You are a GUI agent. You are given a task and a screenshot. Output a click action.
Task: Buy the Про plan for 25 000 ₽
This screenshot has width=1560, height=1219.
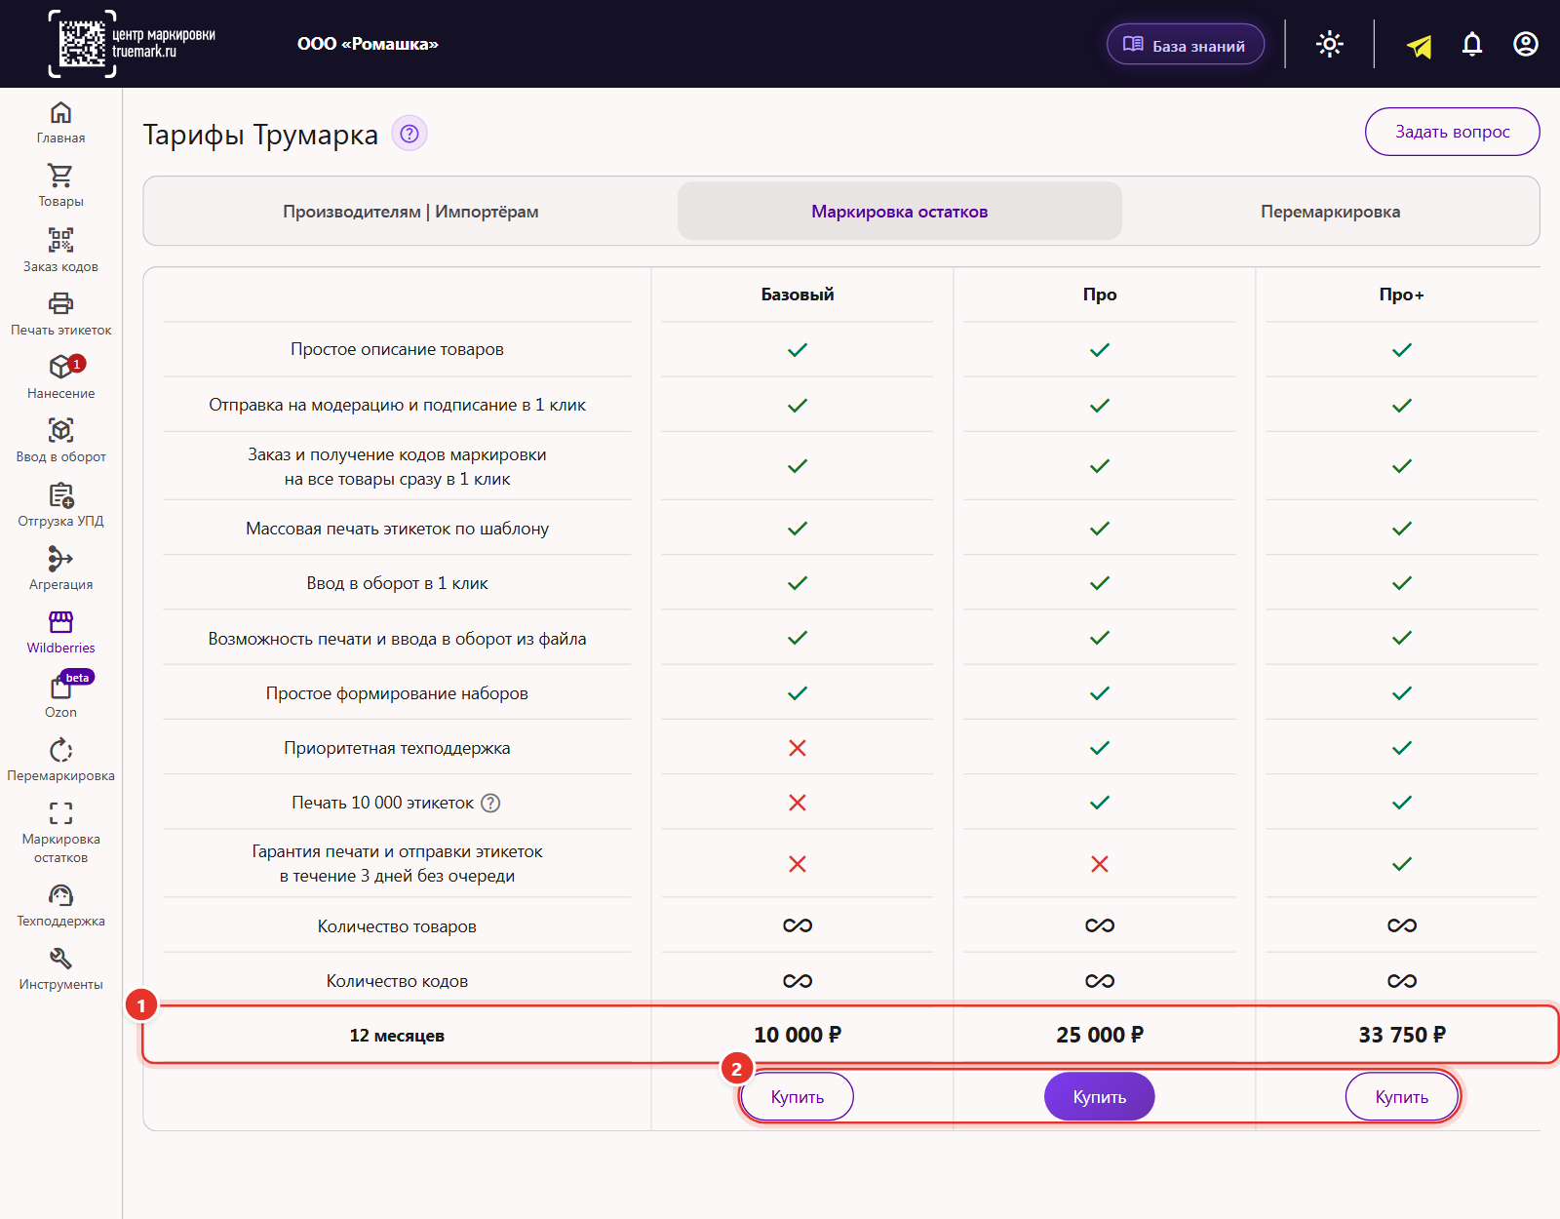pyautogui.click(x=1100, y=1097)
